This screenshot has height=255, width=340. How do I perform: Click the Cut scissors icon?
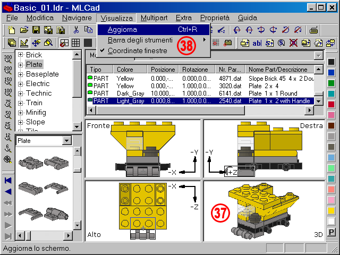point(76,30)
